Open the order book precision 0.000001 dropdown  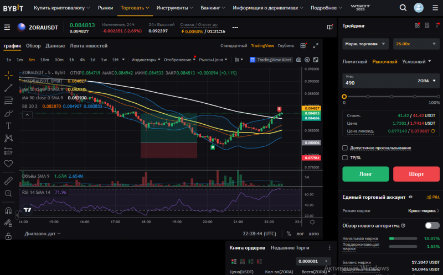click(x=313, y=262)
